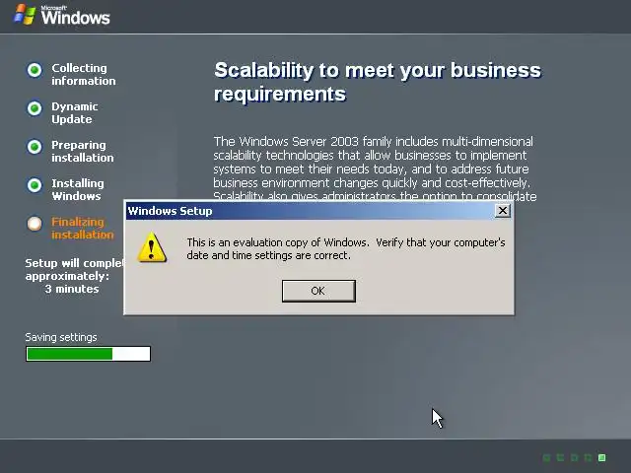The width and height of the screenshot is (631, 473).
Task: Click the Collecting information step bullet
Action: click(x=35, y=70)
